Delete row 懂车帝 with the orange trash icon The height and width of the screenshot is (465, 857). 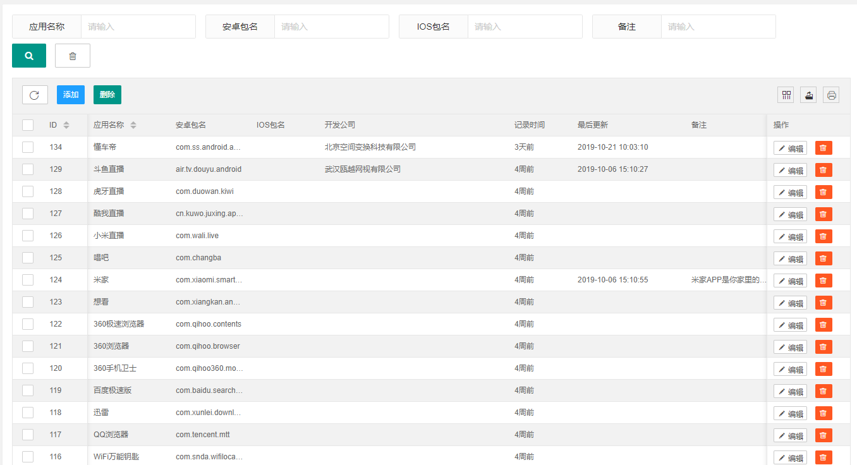click(x=824, y=148)
